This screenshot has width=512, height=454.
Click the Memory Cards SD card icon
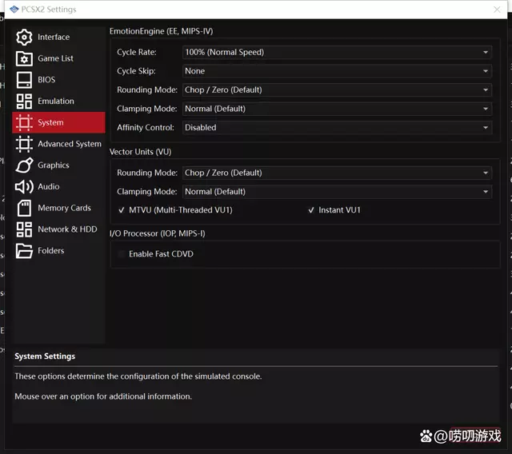[x=24, y=208]
